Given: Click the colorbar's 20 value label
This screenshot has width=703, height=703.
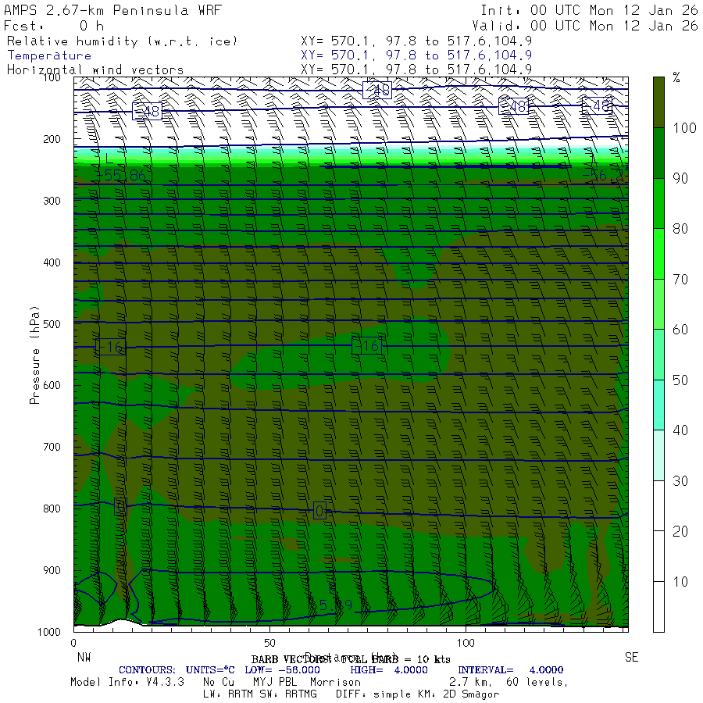Looking at the screenshot, I should (680, 531).
